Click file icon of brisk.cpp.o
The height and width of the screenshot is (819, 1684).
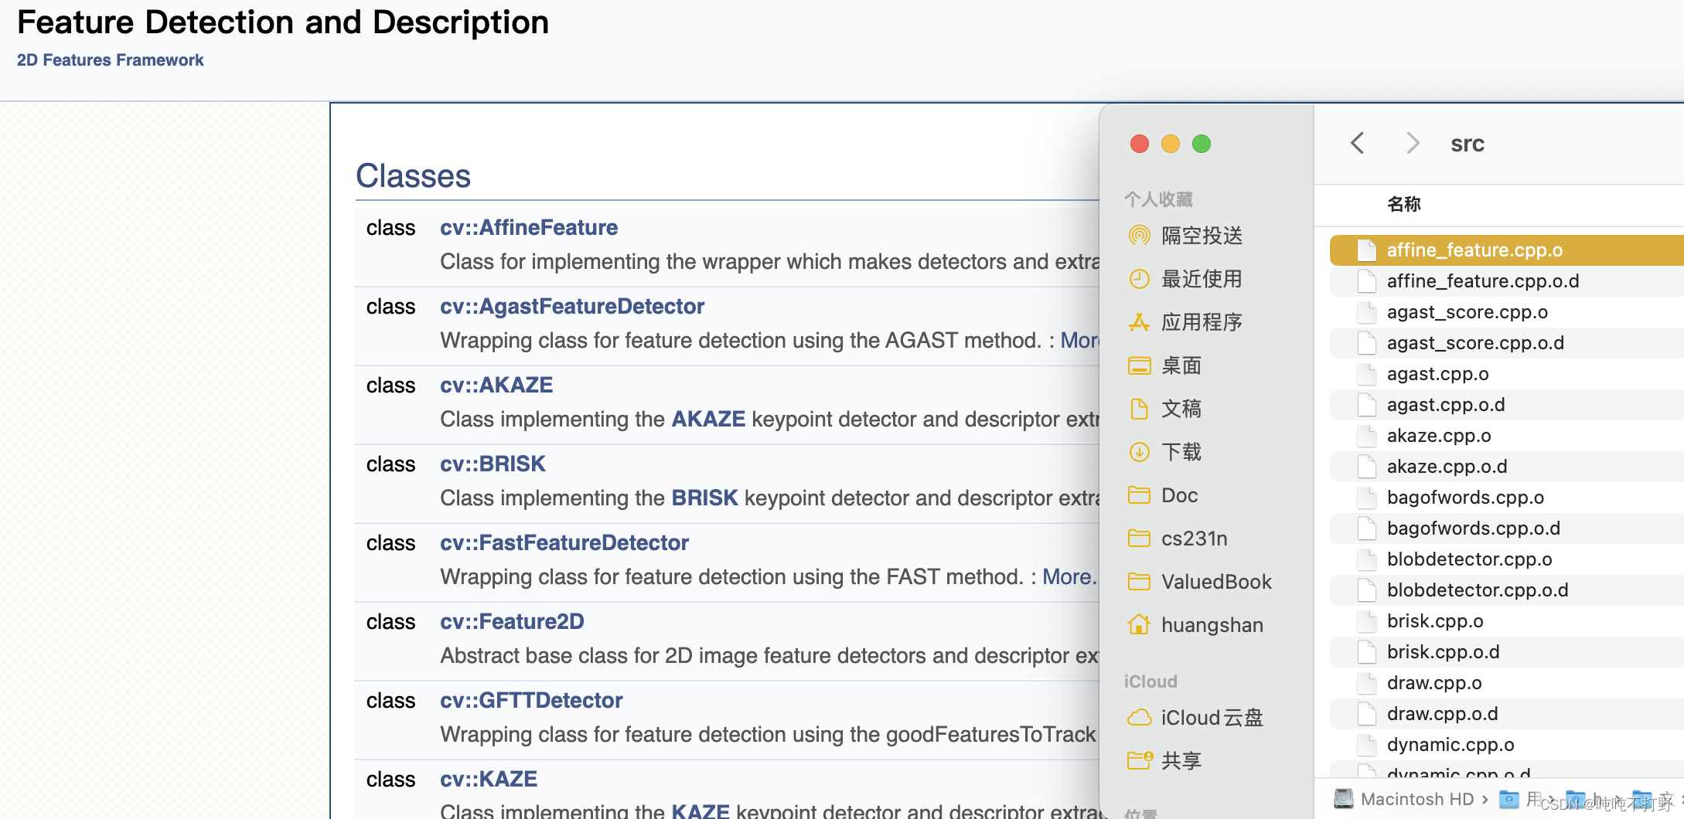click(1367, 620)
